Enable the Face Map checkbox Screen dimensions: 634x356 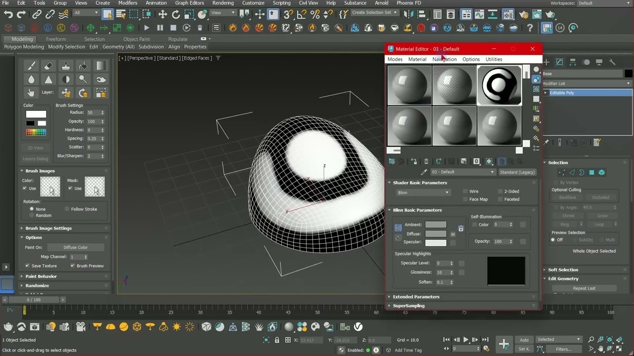coord(465,199)
